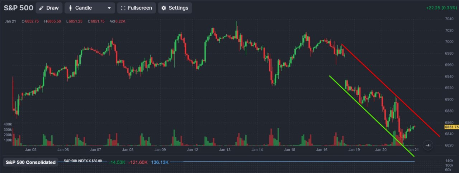Viewport: 459px width, 173px height.
Task: Select the S&P 500 Consolidated panel label
Action: [31, 162]
